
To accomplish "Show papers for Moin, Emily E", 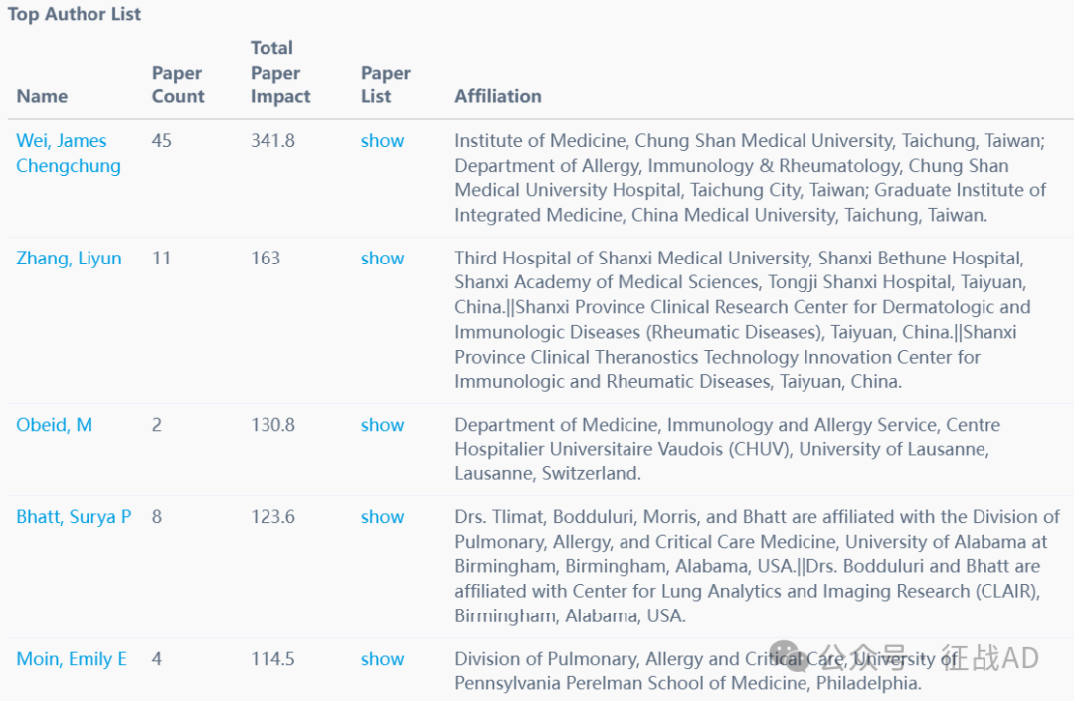I will click(382, 659).
